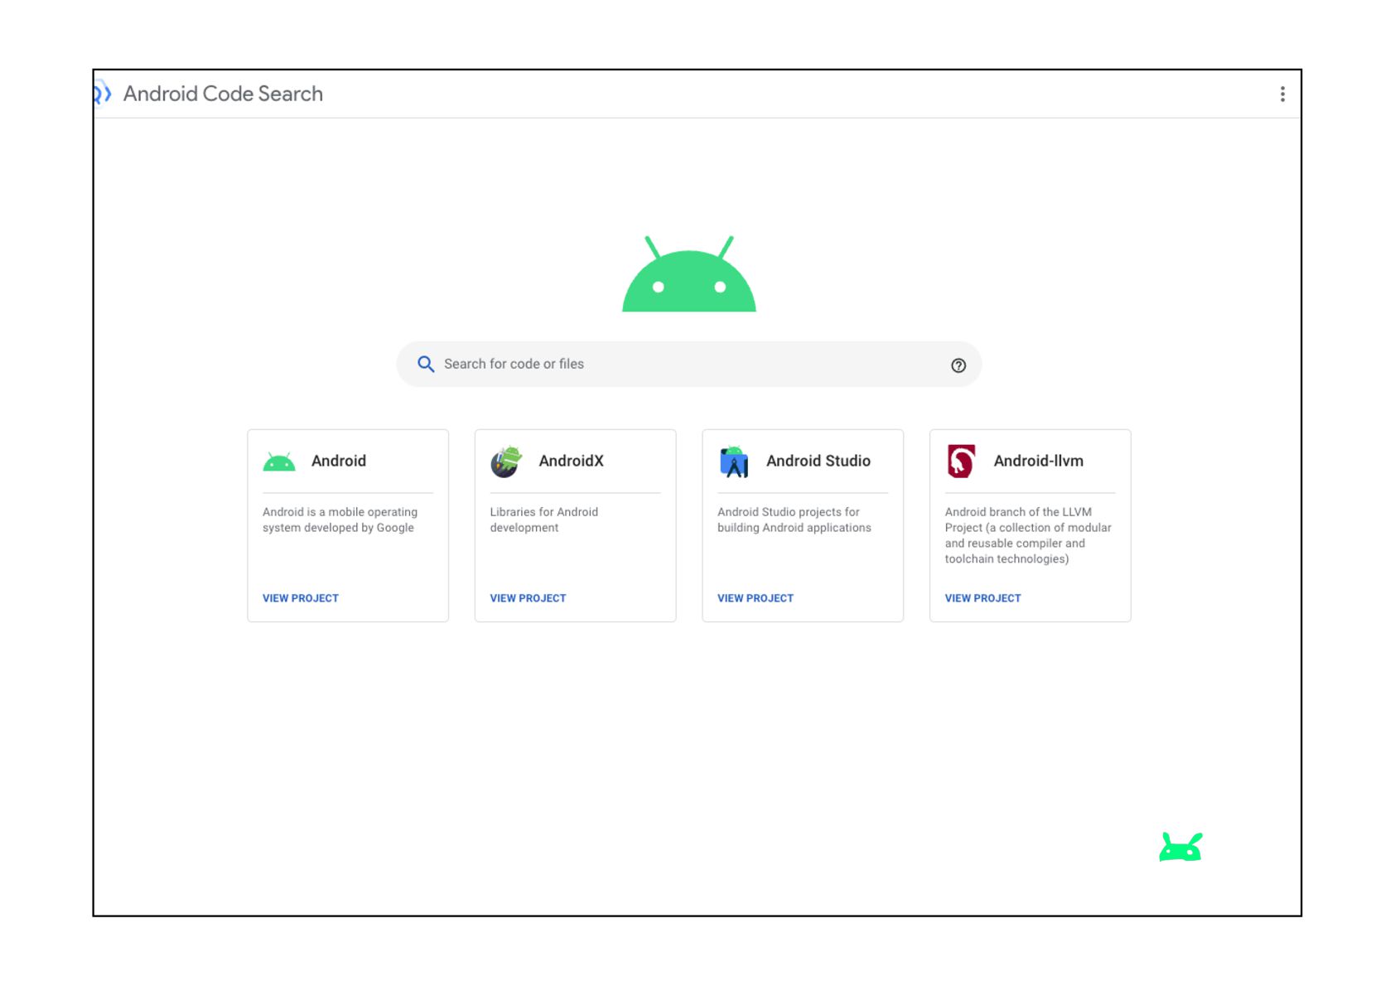
Task: Click the Android Code Search title
Action: 223,94
